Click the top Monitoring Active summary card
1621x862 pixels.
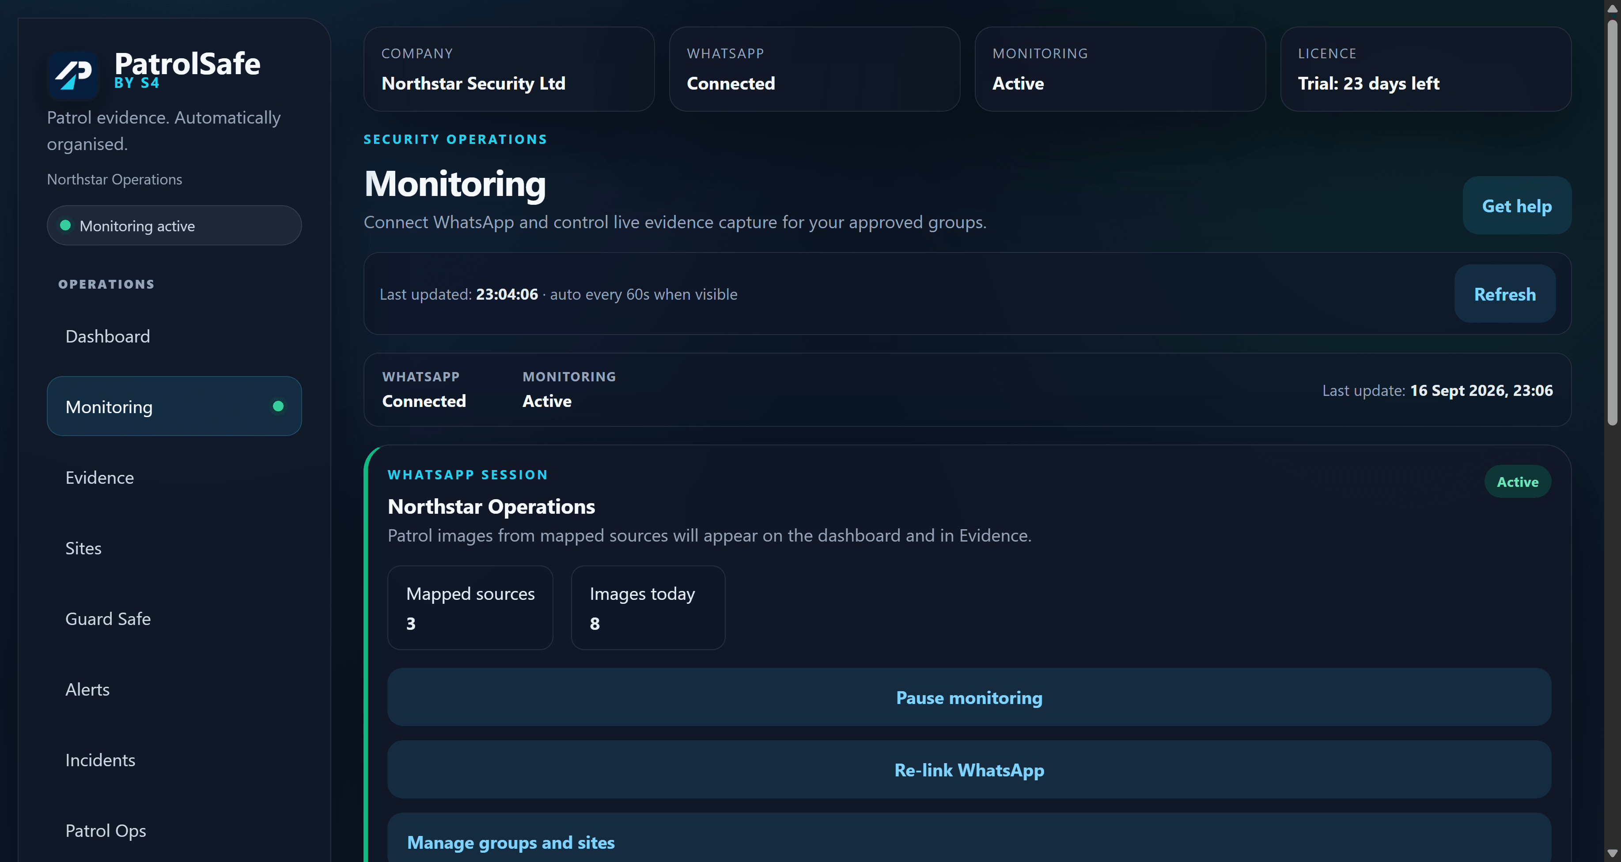1120,69
